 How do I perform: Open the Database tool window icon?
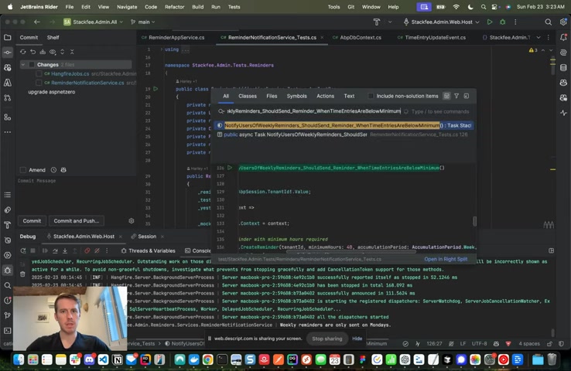pyautogui.click(x=563, y=68)
